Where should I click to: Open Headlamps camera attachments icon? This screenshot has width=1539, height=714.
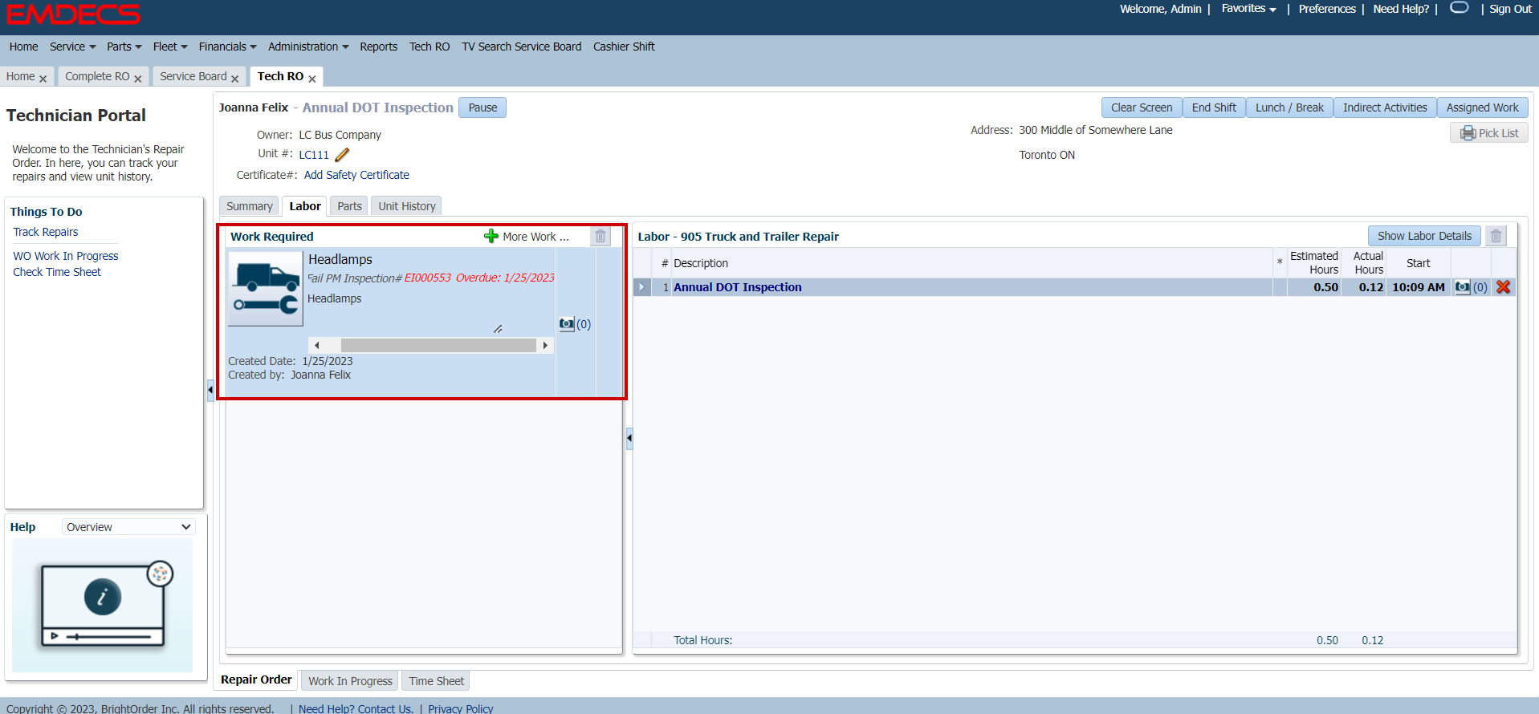(x=567, y=324)
